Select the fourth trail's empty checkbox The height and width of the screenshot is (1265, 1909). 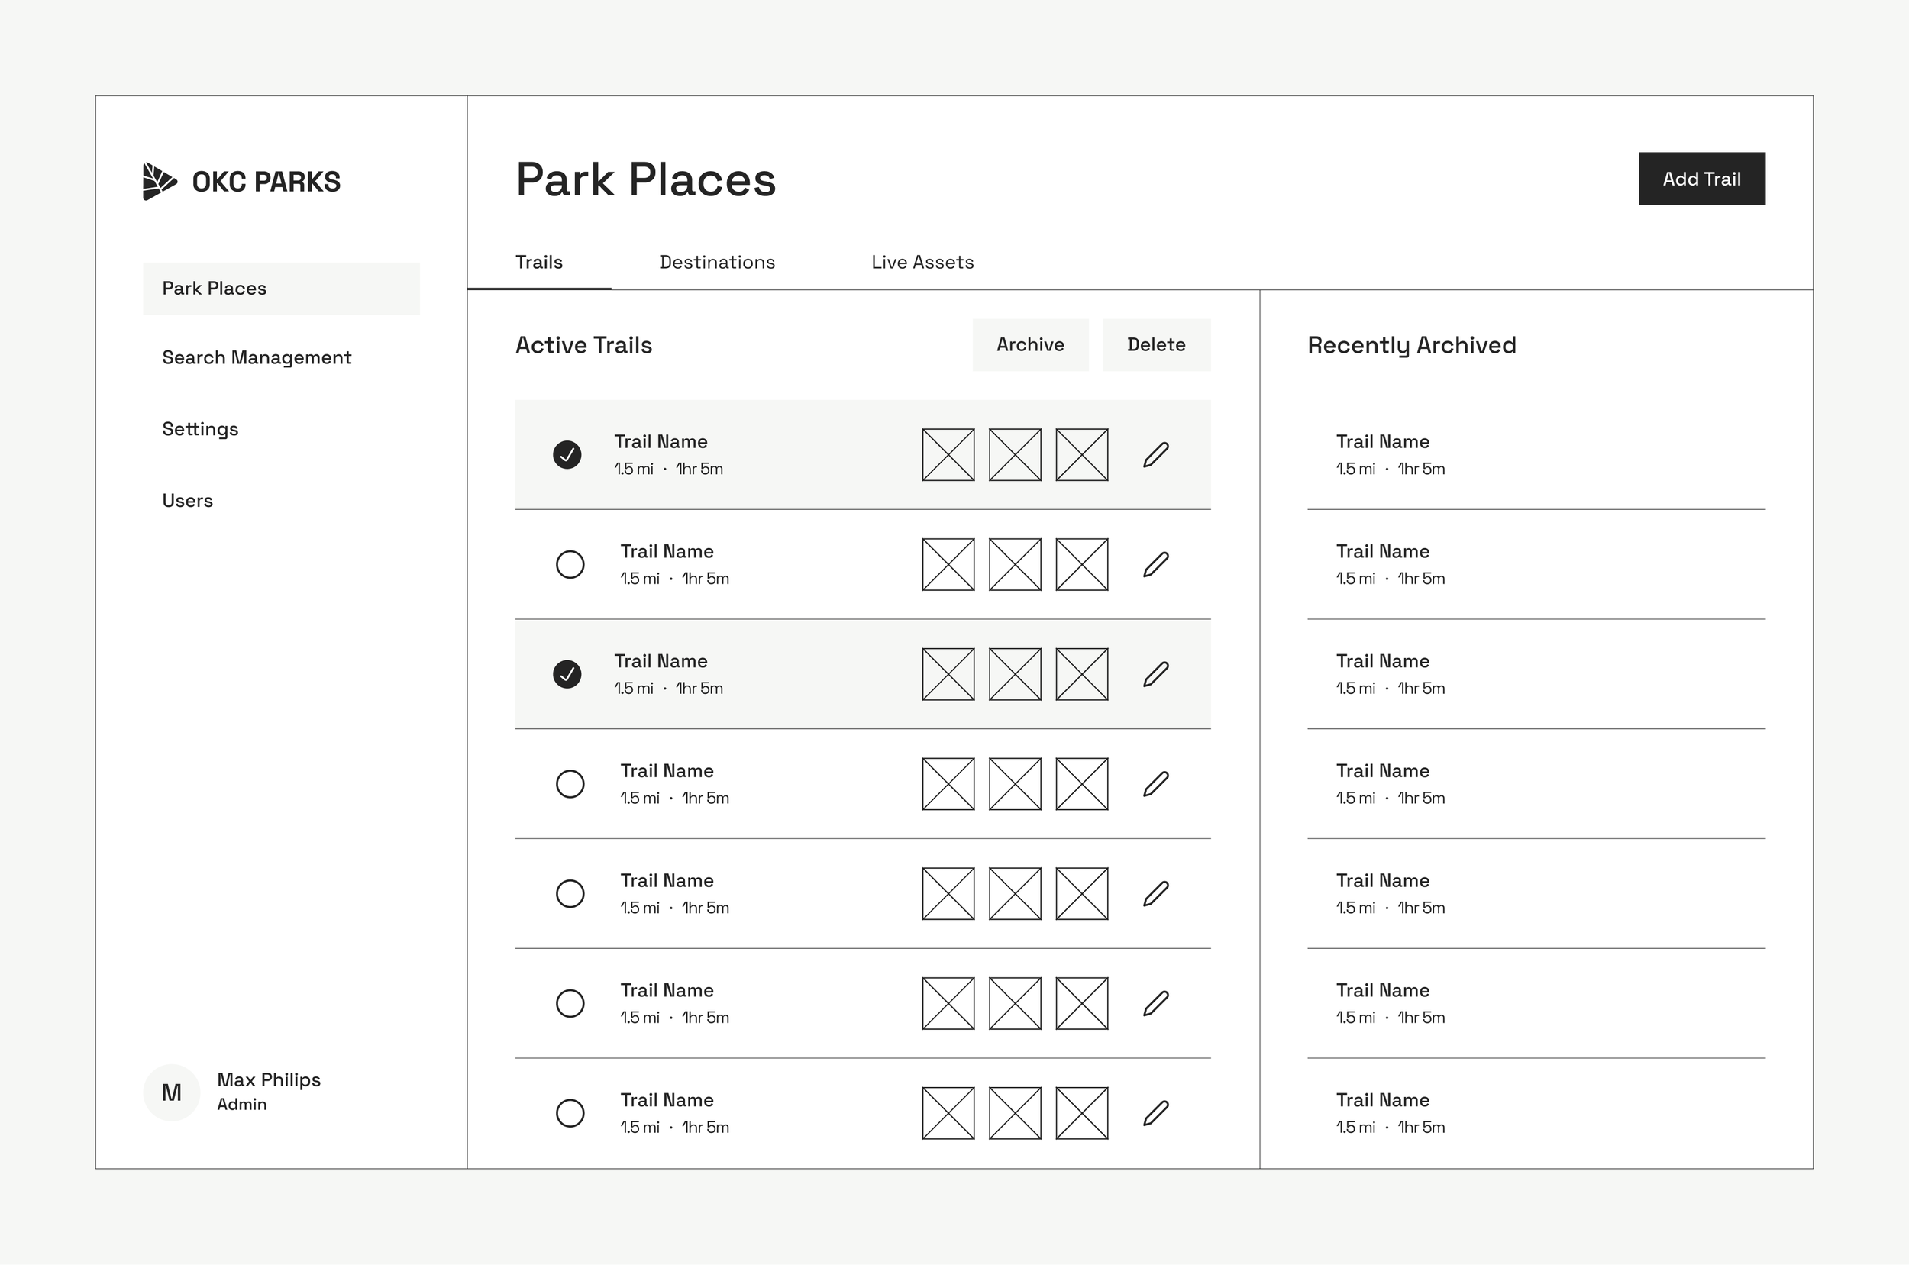click(x=570, y=784)
